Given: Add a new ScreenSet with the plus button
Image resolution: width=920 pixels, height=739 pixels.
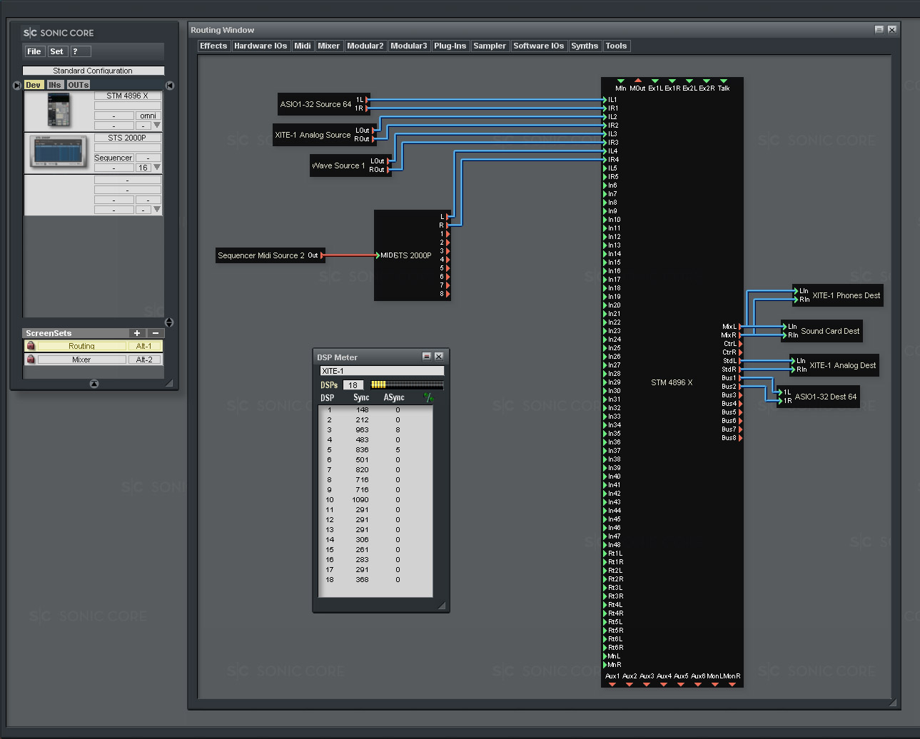Looking at the screenshot, I should [x=137, y=333].
